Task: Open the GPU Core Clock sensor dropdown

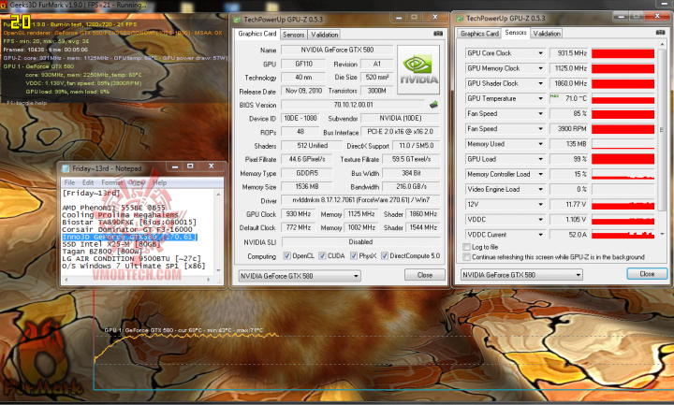Action: [540, 53]
